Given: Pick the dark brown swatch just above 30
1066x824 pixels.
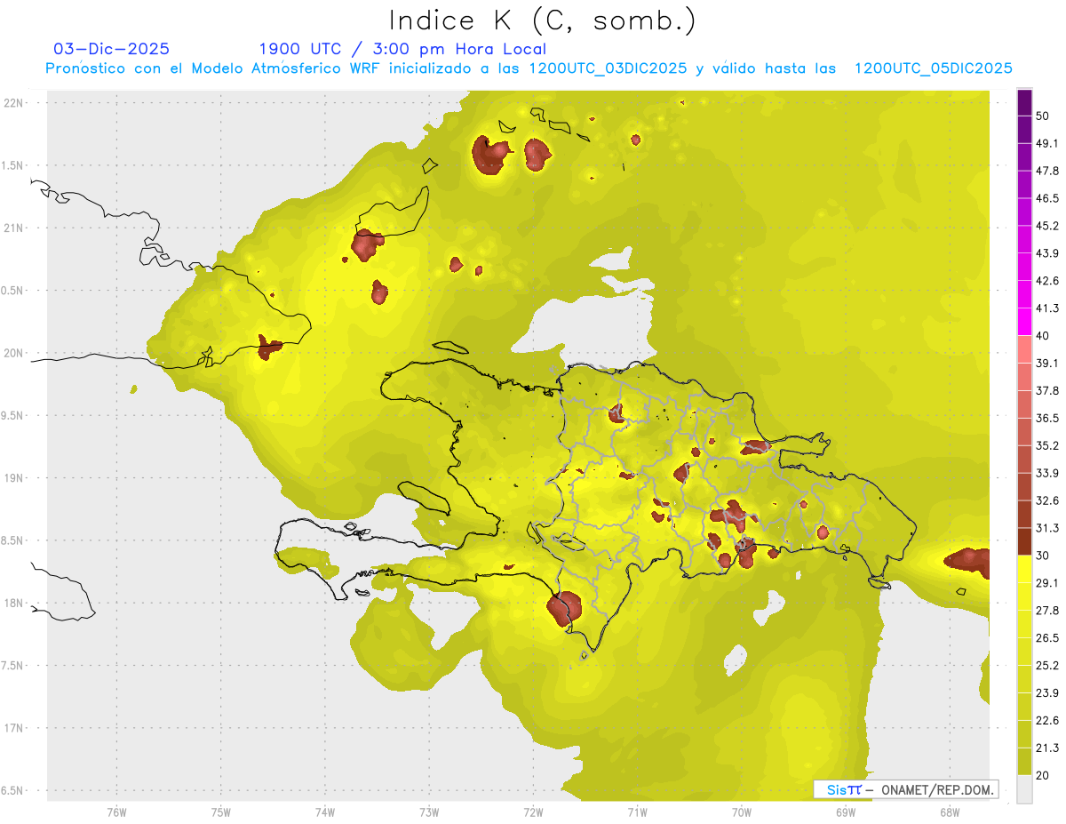Looking at the screenshot, I should (1024, 541).
